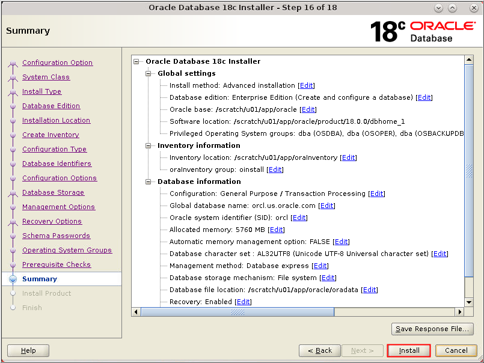The width and height of the screenshot is (484, 363).
Task: Return to Prerequisite Checks step
Action: (57, 264)
